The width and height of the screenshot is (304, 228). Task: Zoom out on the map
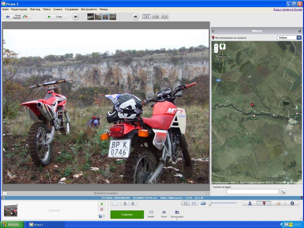click(216, 50)
